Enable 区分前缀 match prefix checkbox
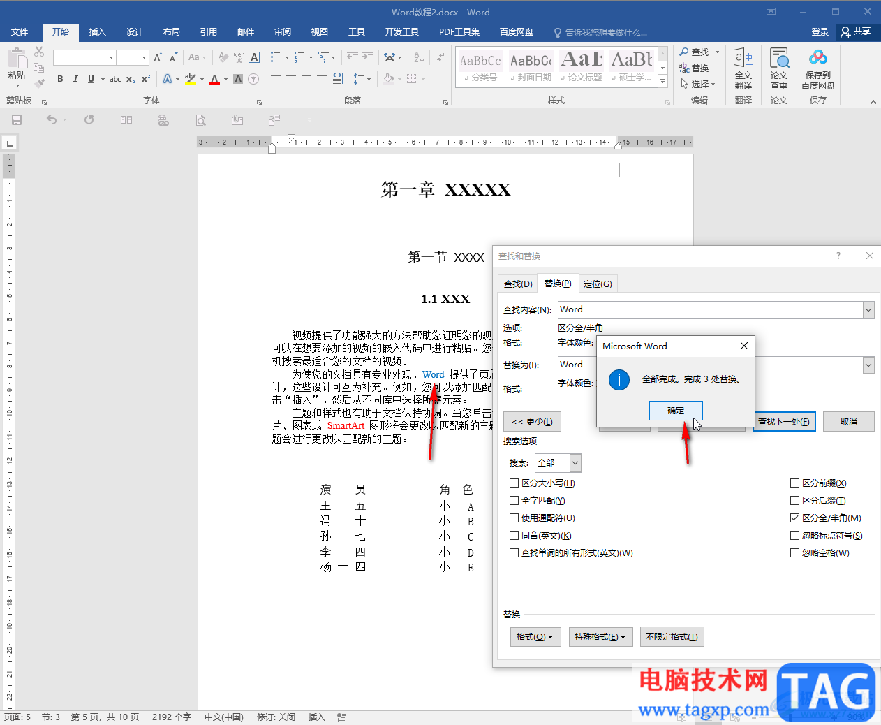The width and height of the screenshot is (881, 725). [794, 483]
